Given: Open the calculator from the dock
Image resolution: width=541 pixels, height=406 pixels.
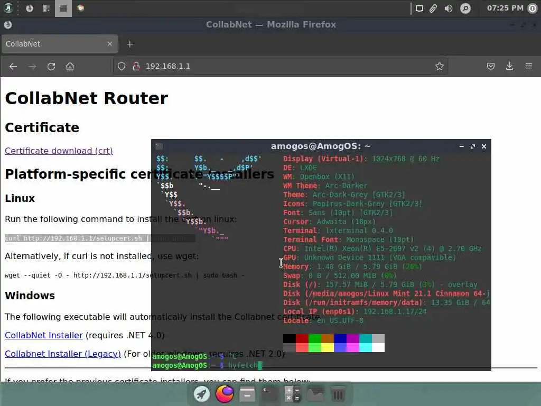Looking at the screenshot, I should click(293, 394).
